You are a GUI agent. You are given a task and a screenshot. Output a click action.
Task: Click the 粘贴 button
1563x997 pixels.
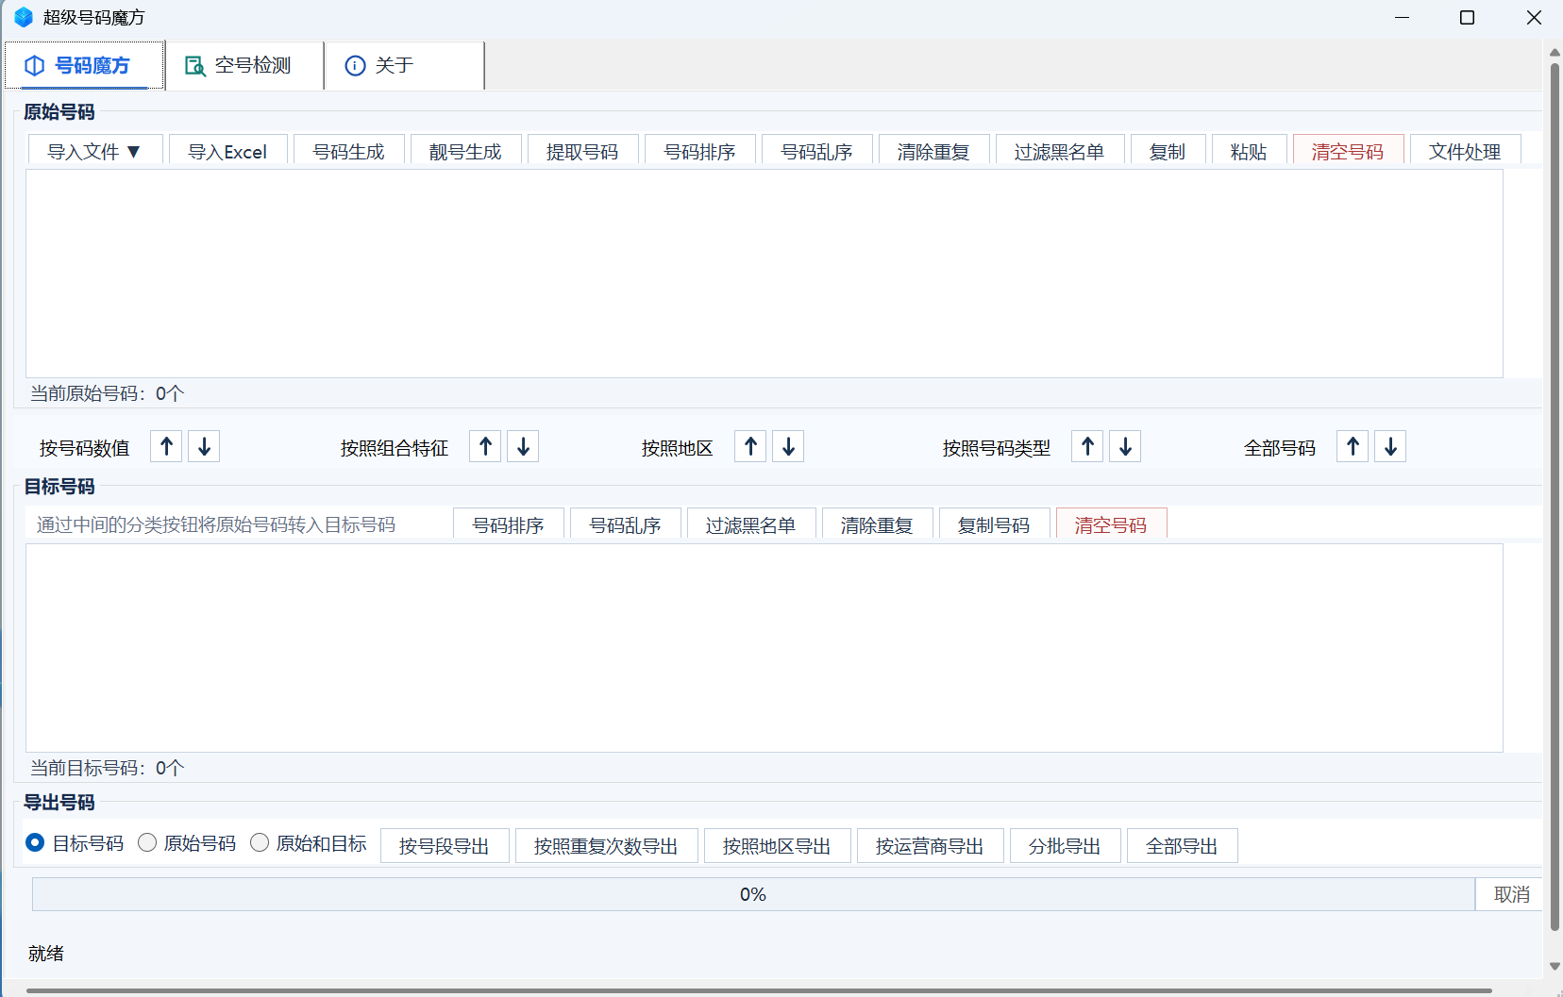point(1249,151)
